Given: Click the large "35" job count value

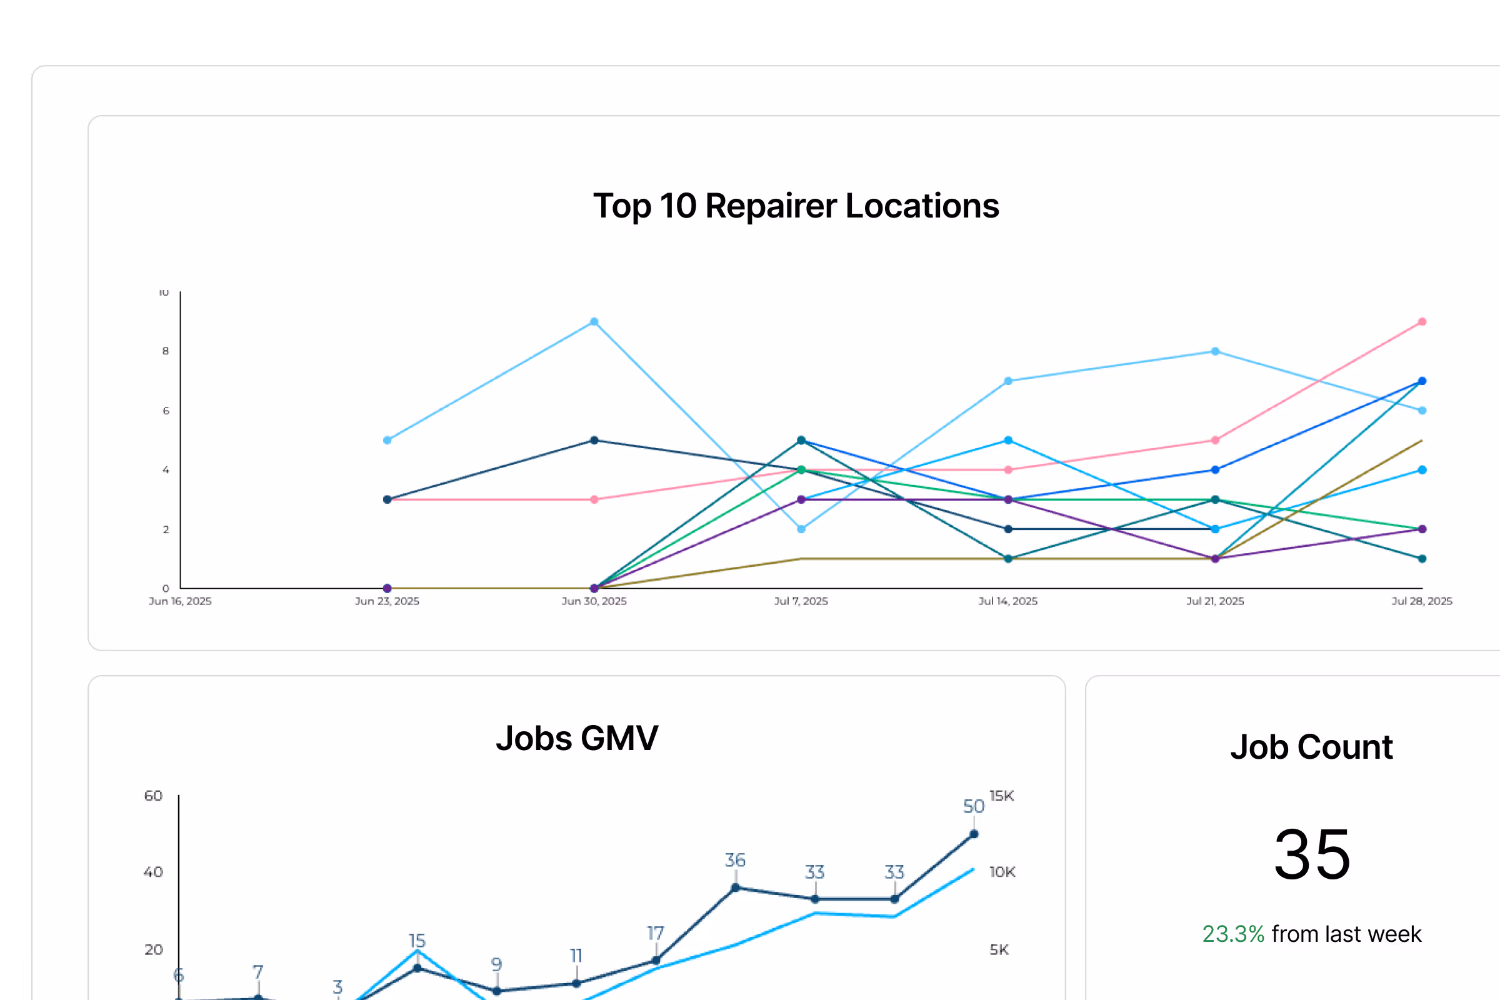Looking at the screenshot, I should pos(1312,854).
